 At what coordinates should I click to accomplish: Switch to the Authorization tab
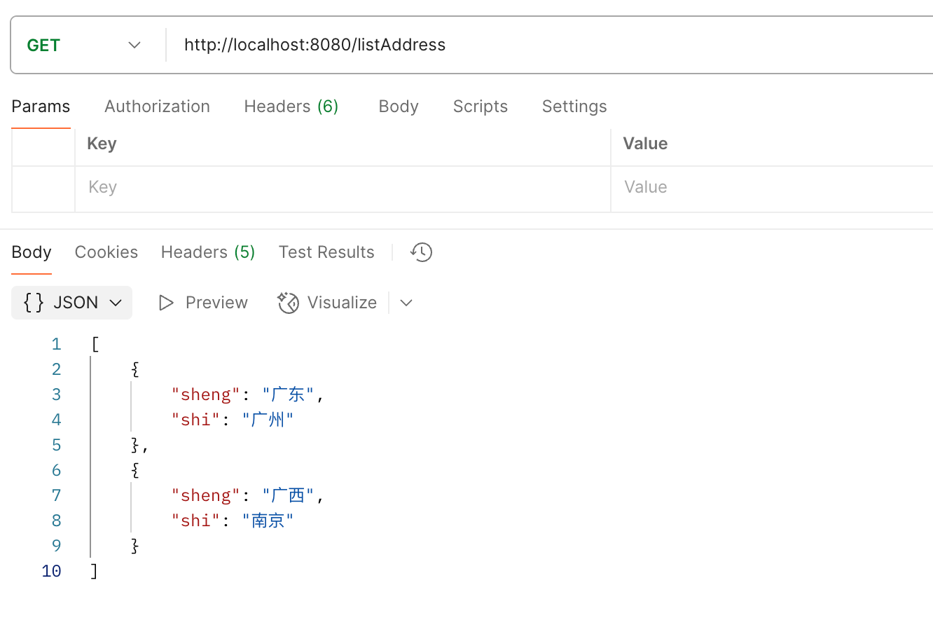[157, 106]
